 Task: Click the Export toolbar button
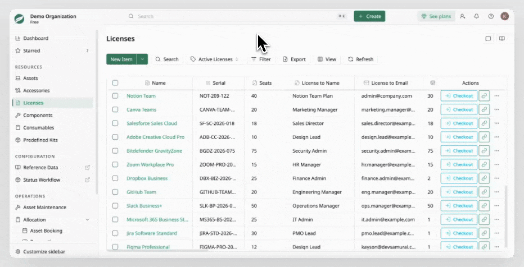pyautogui.click(x=294, y=59)
